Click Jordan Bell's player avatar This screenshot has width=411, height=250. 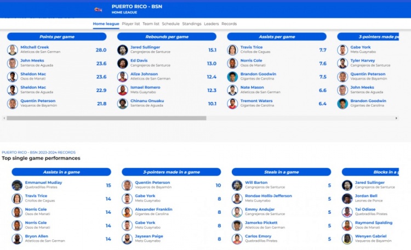click(347, 198)
